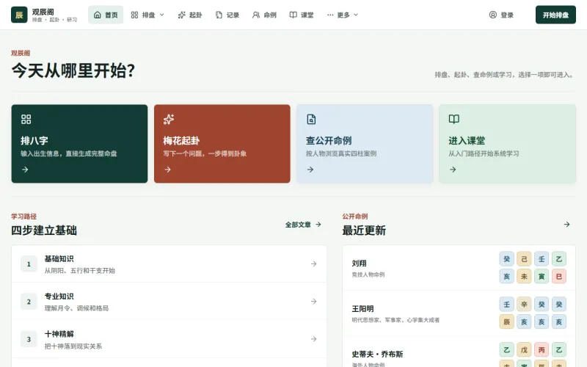
Task: Click the 己 tile in 刘翔 row
Action: pos(524,259)
